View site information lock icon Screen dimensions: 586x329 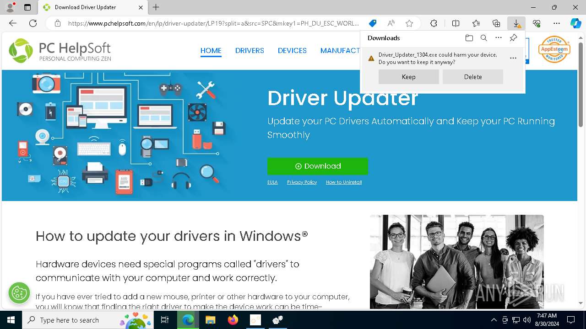(58, 23)
